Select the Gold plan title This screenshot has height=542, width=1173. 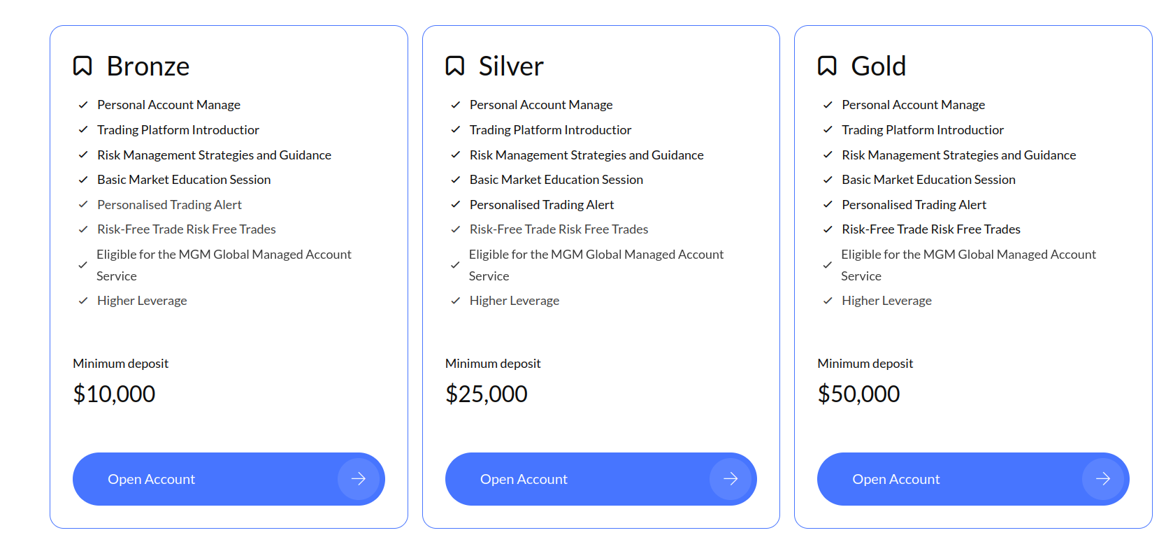(879, 66)
